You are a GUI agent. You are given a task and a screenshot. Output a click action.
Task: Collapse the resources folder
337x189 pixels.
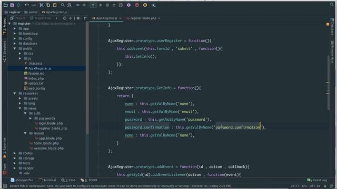pos(15,93)
